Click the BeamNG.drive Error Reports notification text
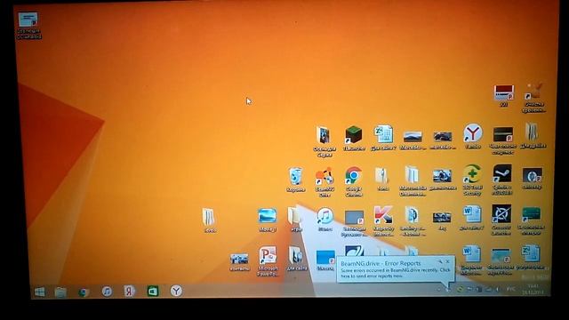The height and width of the screenshot is (320, 569). click(x=395, y=273)
